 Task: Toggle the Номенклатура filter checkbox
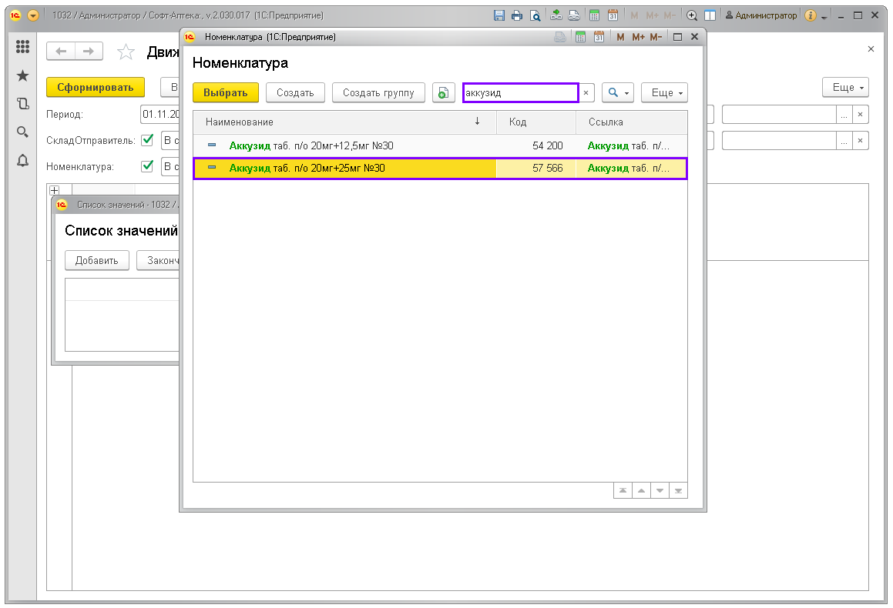click(x=147, y=165)
